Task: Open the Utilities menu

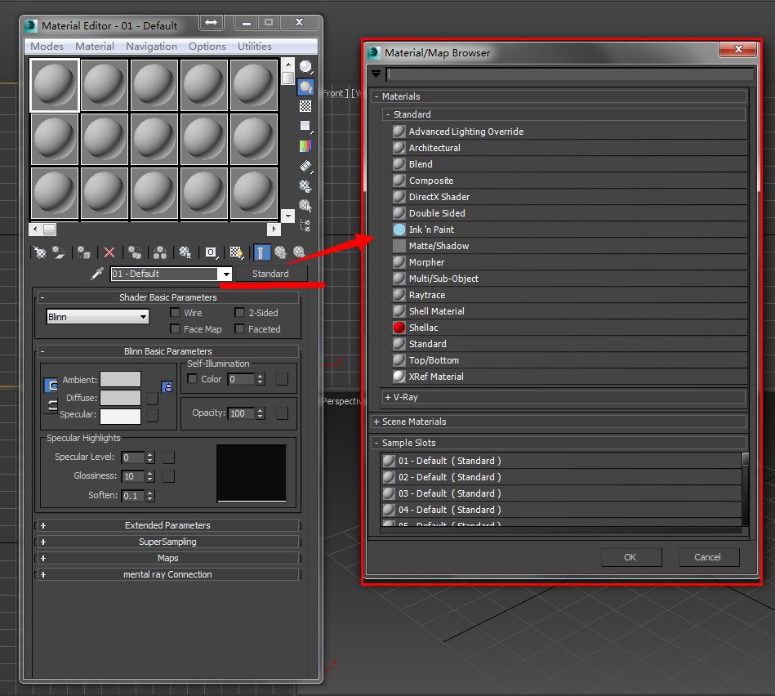Action: (x=255, y=47)
